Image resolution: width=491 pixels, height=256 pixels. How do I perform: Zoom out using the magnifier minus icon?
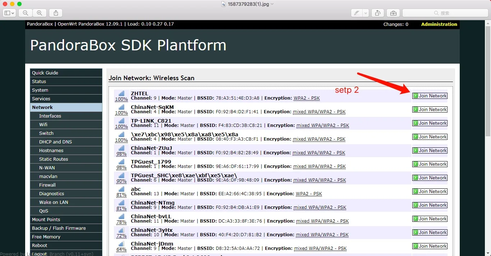click(26, 13)
